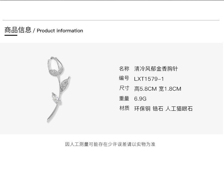Click the product code LXT1579-1
The width and height of the screenshot is (224, 185).
[x=149, y=79]
